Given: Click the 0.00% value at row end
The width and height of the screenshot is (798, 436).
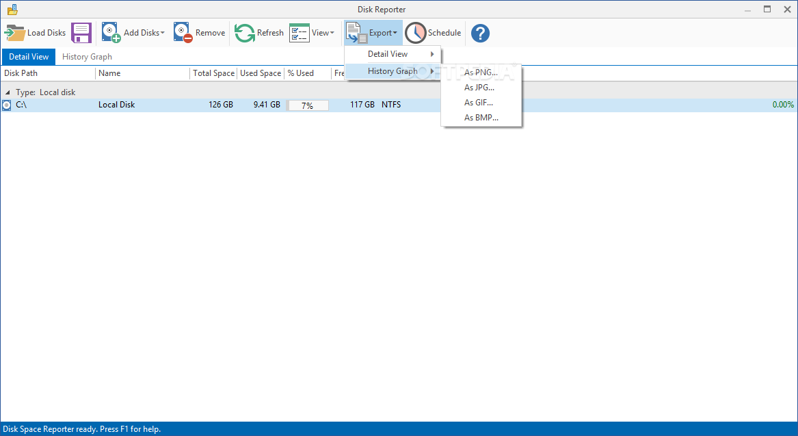Looking at the screenshot, I should coord(783,105).
